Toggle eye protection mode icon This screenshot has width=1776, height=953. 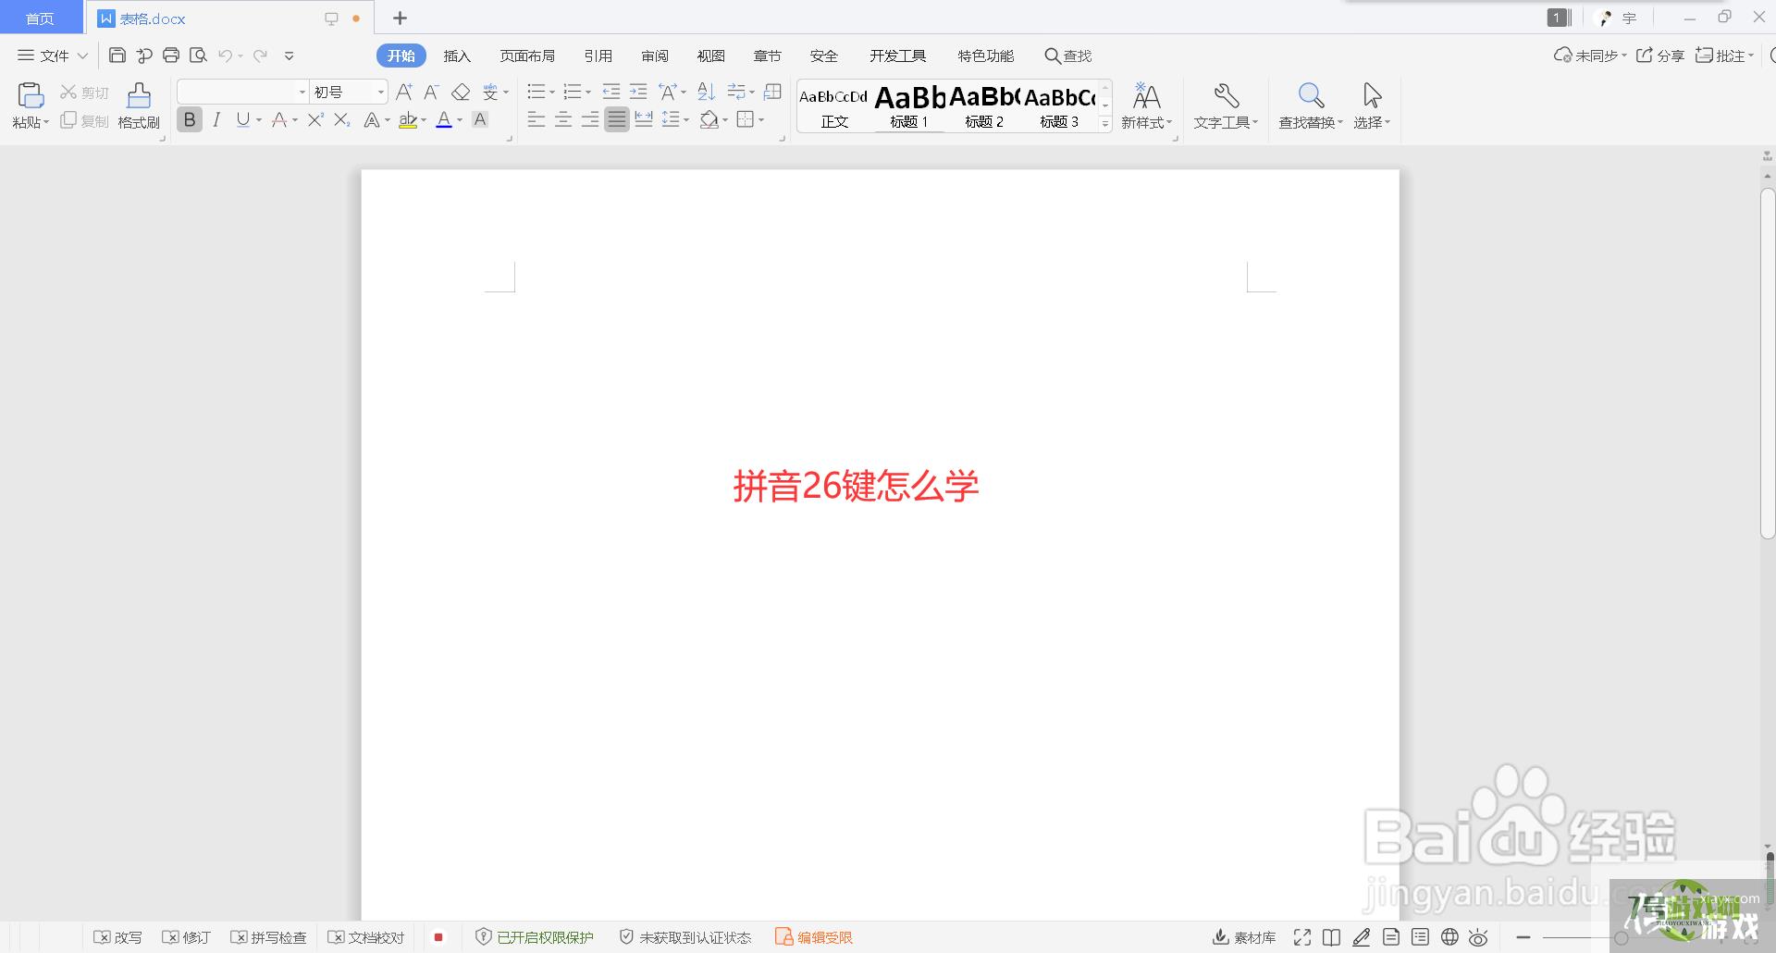click(1478, 937)
